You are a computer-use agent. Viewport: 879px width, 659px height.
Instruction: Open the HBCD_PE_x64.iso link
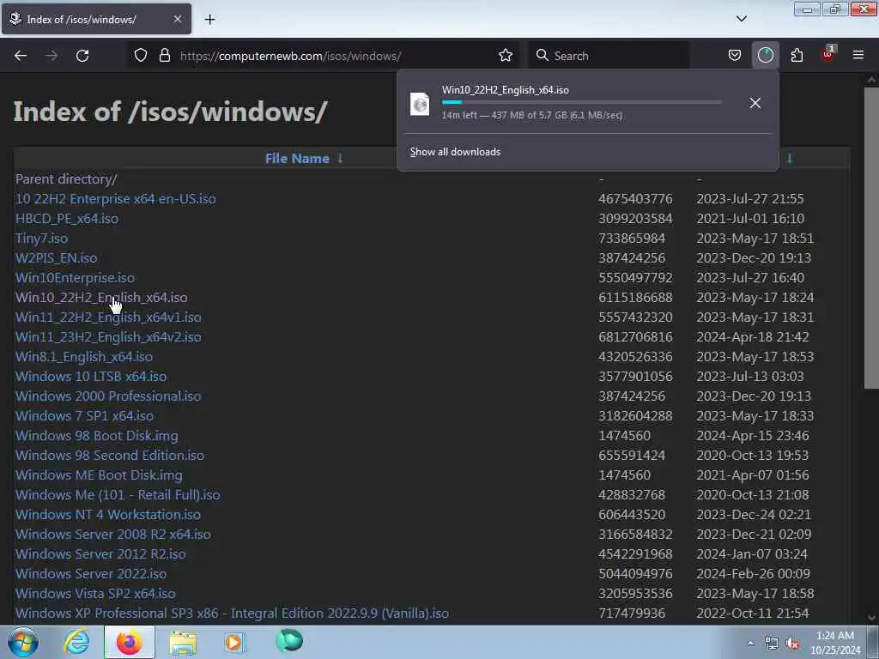coord(67,219)
